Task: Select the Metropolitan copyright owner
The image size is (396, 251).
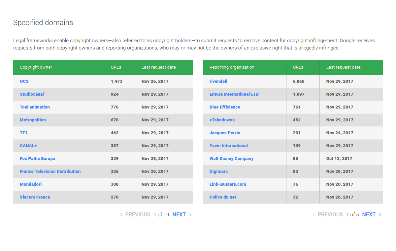Action: [33, 120]
